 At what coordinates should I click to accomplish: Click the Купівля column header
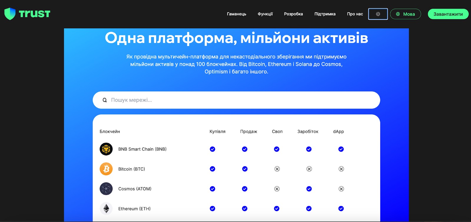click(x=218, y=132)
